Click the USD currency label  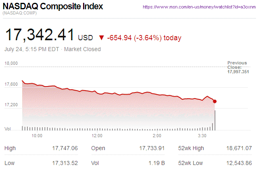point(85,38)
